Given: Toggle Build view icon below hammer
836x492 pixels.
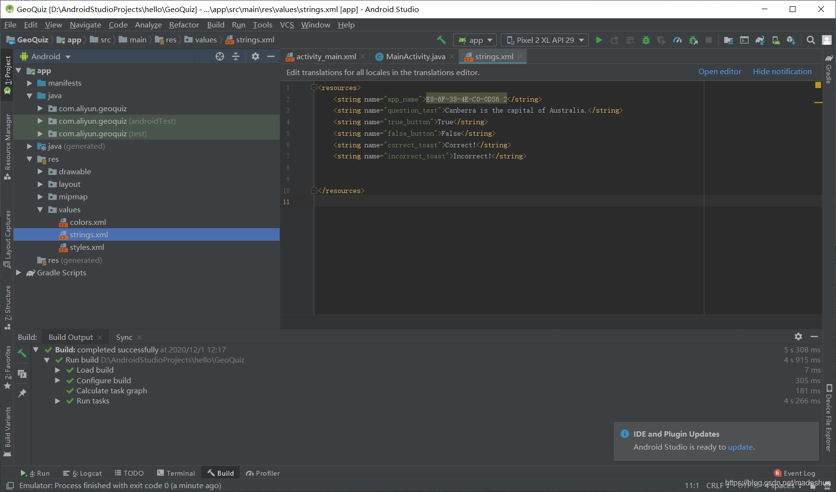Looking at the screenshot, I should pyautogui.click(x=22, y=374).
